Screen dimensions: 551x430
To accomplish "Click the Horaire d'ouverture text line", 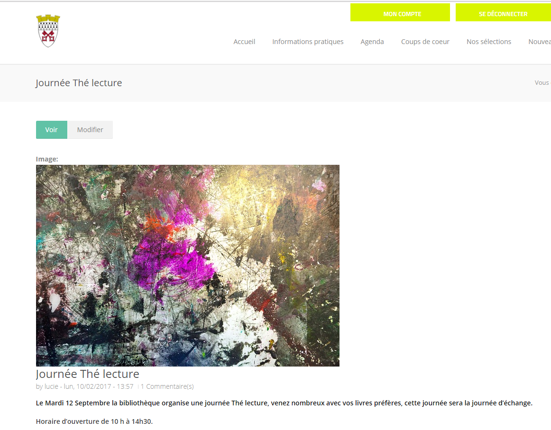I will 94,421.
